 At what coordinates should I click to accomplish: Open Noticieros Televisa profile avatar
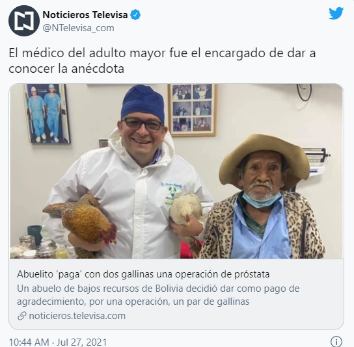[24, 21]
